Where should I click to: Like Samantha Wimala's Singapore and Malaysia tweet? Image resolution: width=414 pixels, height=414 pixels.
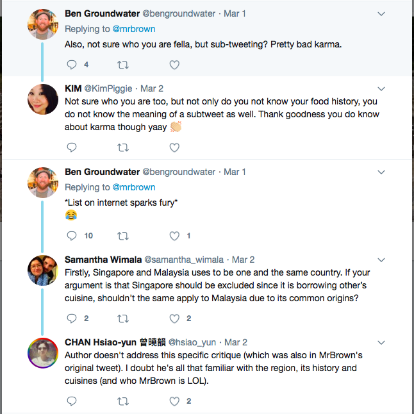pos(174,319)
